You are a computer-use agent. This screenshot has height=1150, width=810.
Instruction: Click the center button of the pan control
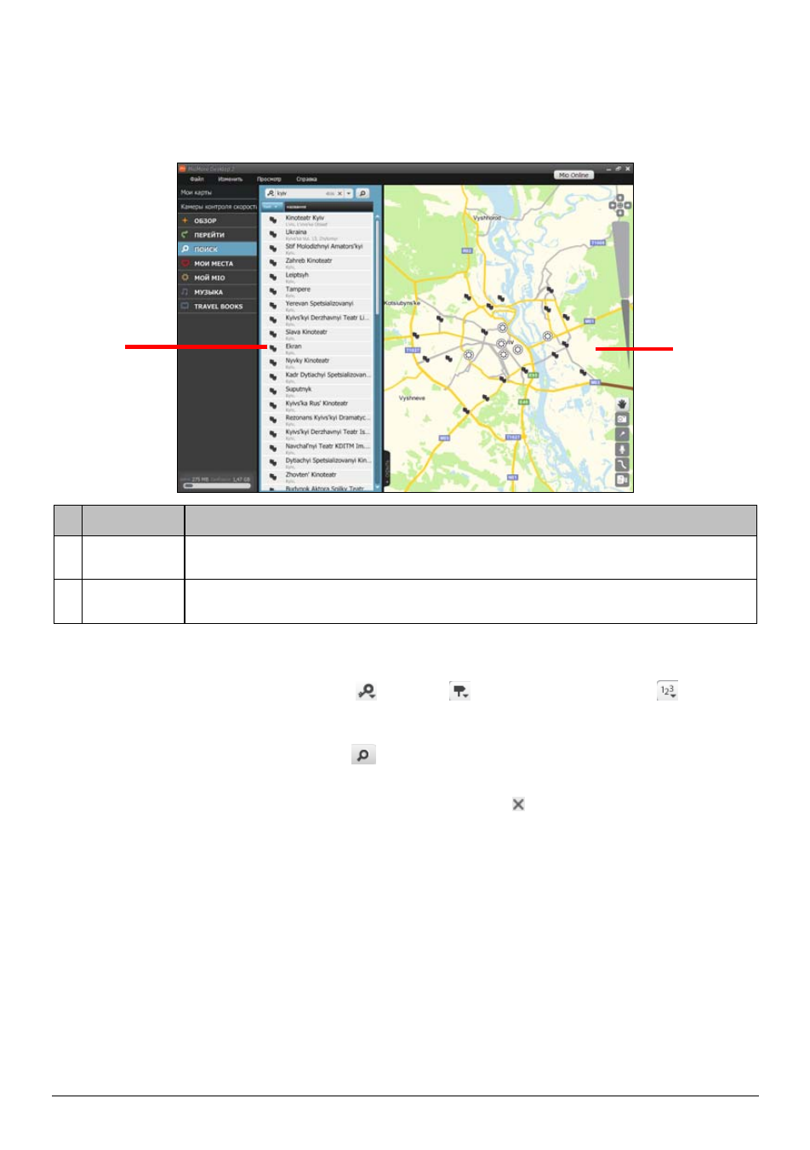click(x=620, y=205)
